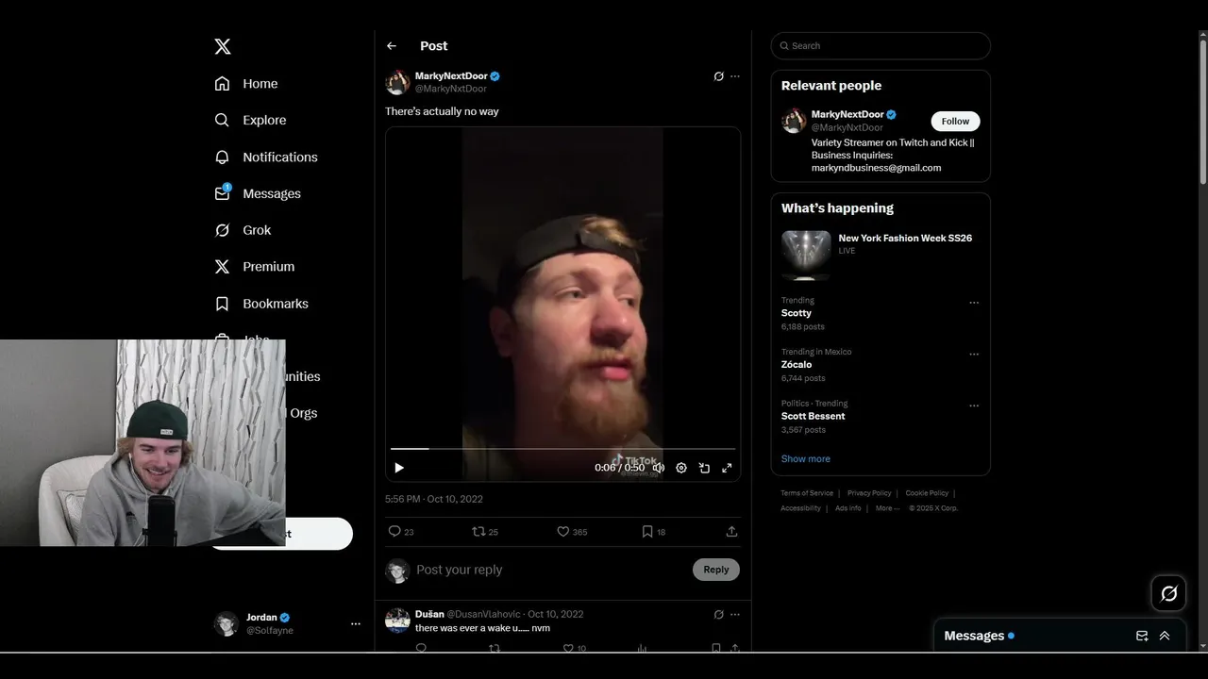Click the X logo in the sidebar
The height and width of the screenshot is (679, 1208).
pyautogui.click(x=222, y=46)
